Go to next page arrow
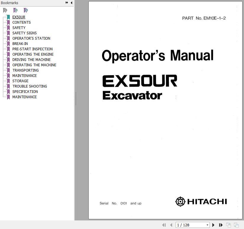Screen dimensions: 244x229 (213, 225)
